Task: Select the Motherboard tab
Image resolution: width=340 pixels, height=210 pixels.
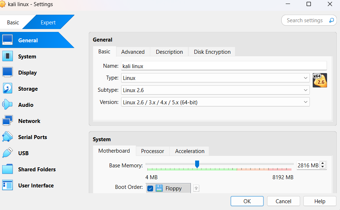Action: tap(114, 151)
